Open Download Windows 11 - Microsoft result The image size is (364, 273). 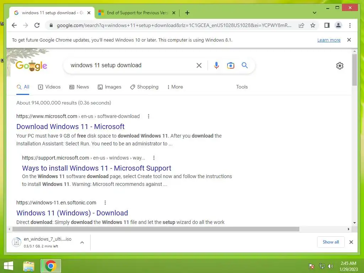pyautogui.click(x=70, y=127)
